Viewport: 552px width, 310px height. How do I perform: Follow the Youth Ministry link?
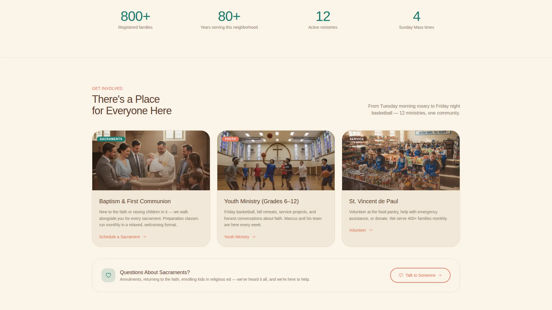(x=240, y=237)
